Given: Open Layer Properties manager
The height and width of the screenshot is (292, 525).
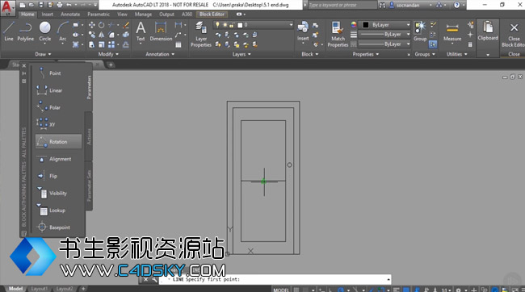Looking at the screenshot, I should click(201, 34).
